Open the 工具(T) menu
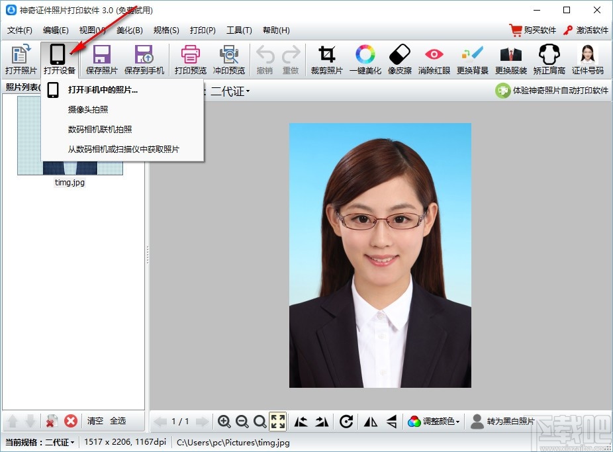Viewport: 613px width, 452px height. pyautogui.click(x=239, y=30)
